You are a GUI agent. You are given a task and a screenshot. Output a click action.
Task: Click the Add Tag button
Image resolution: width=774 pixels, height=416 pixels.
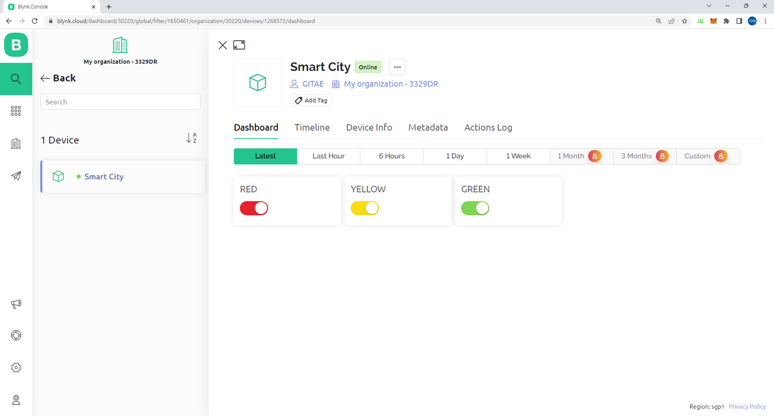point(311,100)
